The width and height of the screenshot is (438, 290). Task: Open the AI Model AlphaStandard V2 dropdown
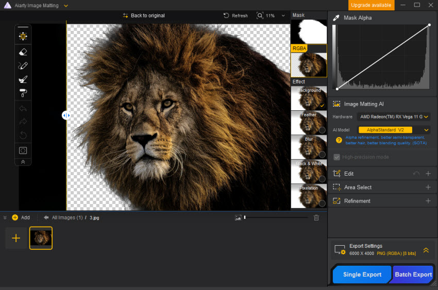coord(394,130)
